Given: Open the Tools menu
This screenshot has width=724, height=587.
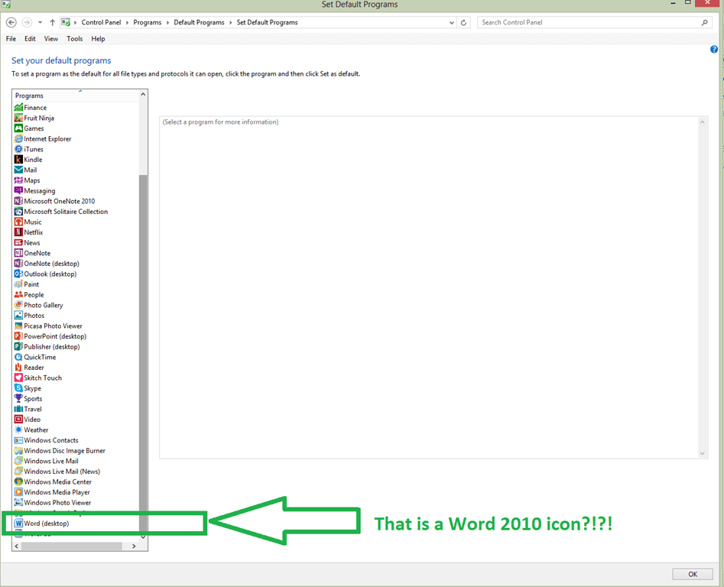Looking at the screenshot, I should pos(74,39).
